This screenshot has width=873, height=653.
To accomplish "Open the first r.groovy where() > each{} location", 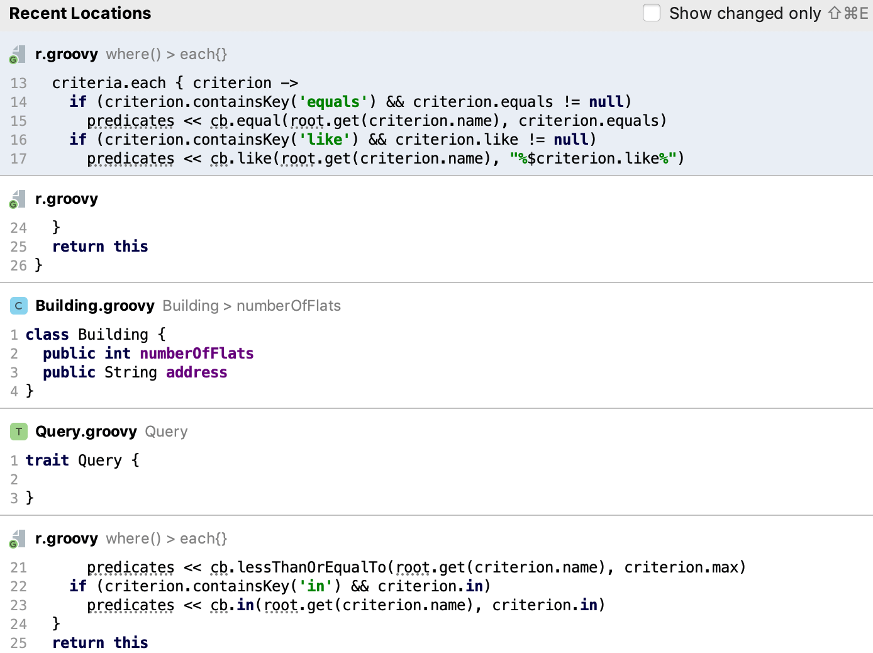I will 131,55.
